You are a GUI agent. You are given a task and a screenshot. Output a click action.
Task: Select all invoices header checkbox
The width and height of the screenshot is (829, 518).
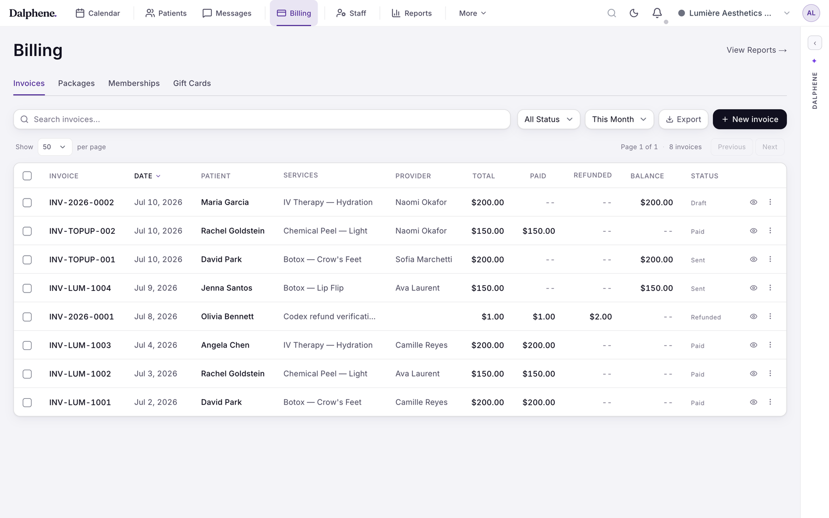[27, 176]
